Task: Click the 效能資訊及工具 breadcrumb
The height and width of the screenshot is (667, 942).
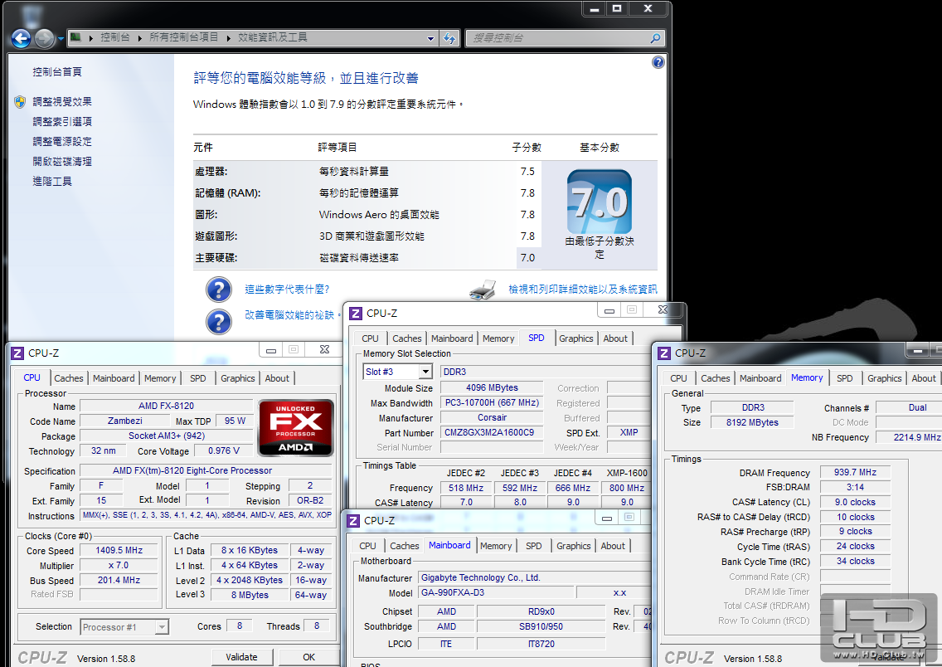Action: (273, 37)
